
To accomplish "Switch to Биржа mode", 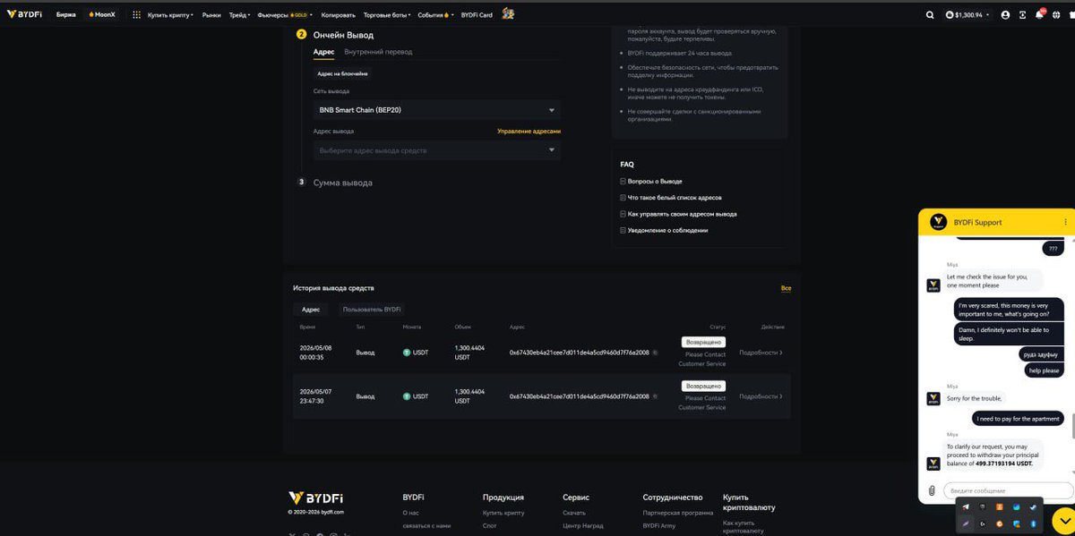I will pos(65,15).
